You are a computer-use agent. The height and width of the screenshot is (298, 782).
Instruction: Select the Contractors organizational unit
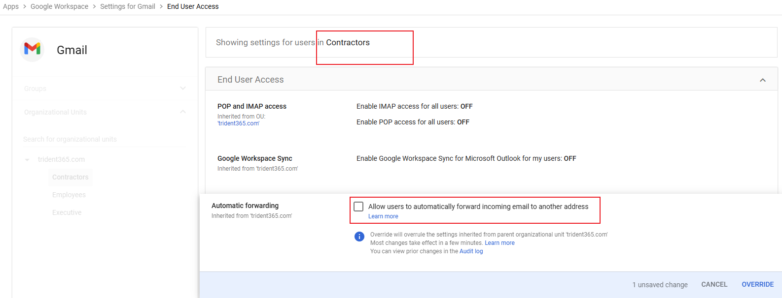point(71,177)
